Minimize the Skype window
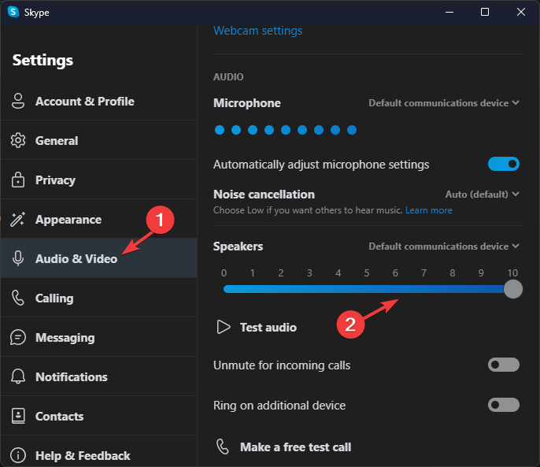This screenshot has height=467, width=540. click(x=449, y=12)
